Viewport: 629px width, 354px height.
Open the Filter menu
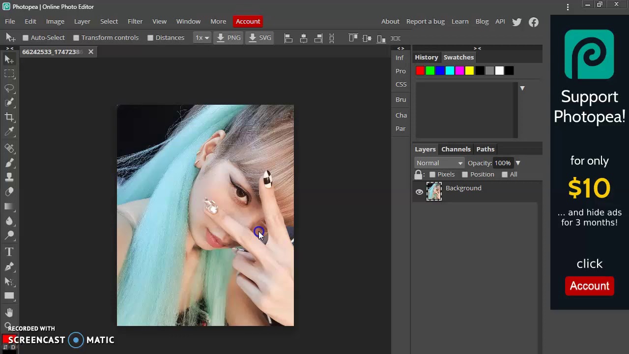coord(135,22)
